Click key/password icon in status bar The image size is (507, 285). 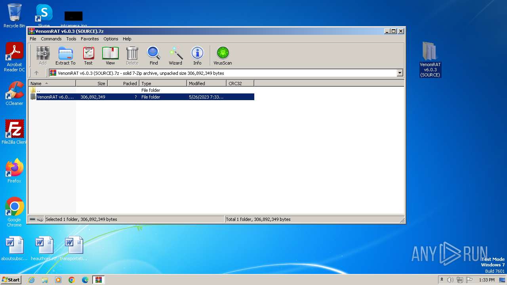point(40,219)
